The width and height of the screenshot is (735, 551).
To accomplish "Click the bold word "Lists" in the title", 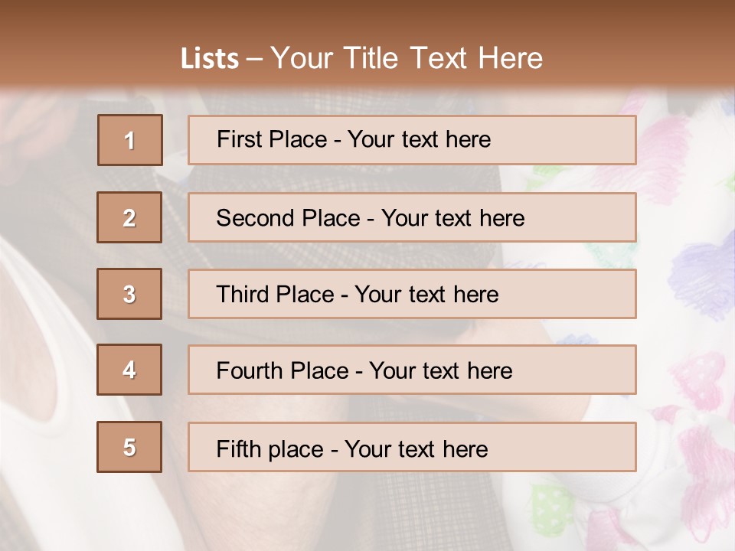I will click(210, 58).
